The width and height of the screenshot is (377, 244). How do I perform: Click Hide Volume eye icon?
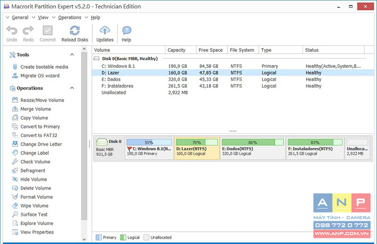15,179
